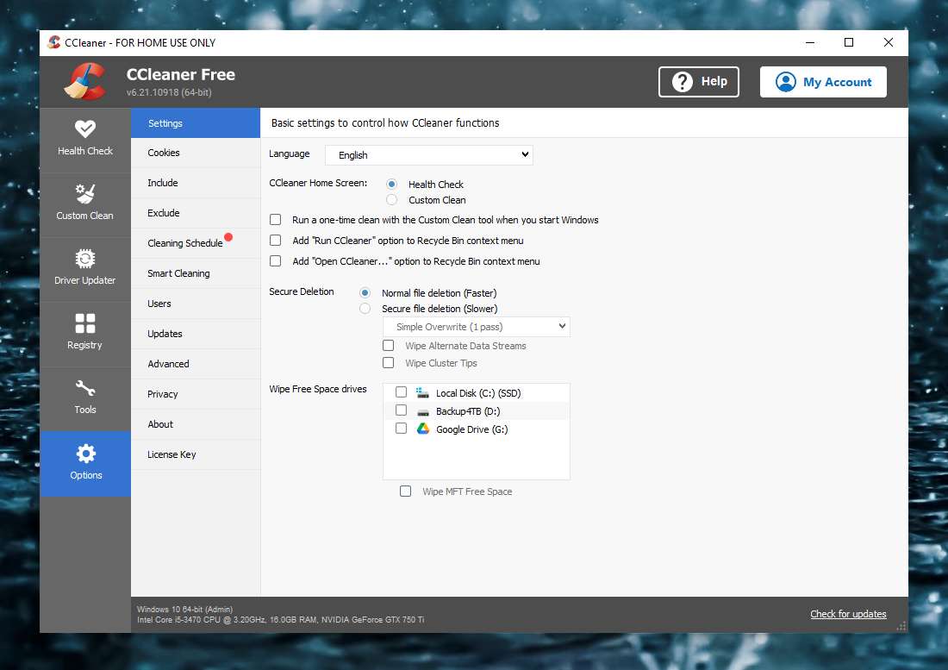Go to Driver Updater
Screen dimensions: 948x670
tap(85, 269)
